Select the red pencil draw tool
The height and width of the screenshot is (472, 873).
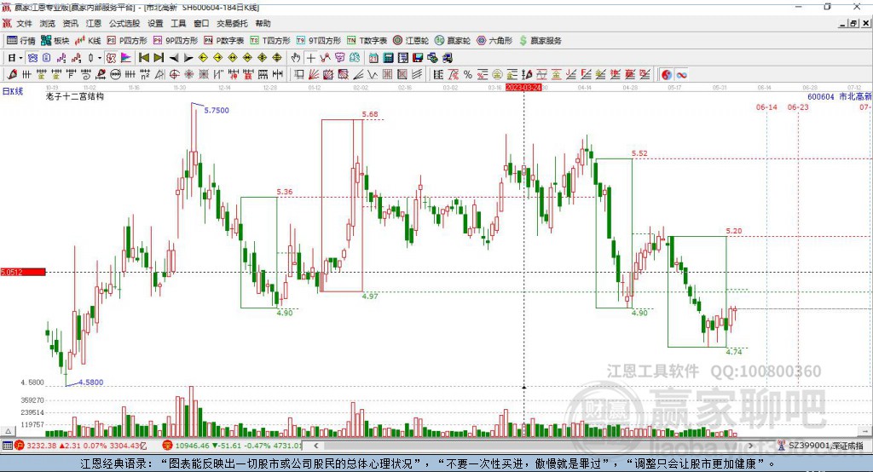(12, 74)
